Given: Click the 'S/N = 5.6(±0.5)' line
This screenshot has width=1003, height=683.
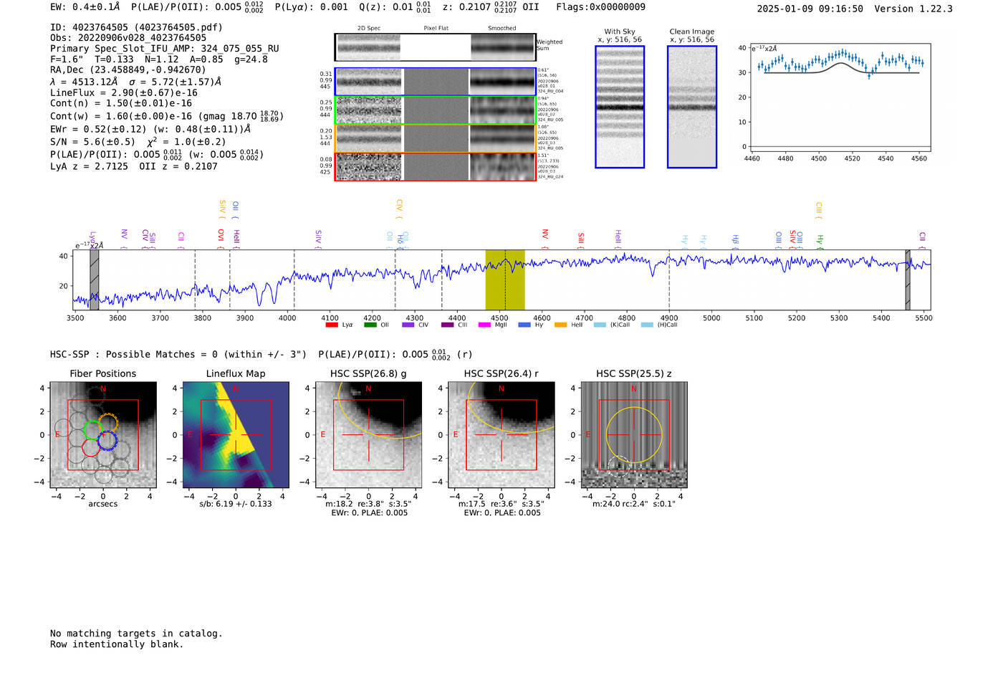Looking at the screenshot, I should pyautogui.click(x=138, y=141).
